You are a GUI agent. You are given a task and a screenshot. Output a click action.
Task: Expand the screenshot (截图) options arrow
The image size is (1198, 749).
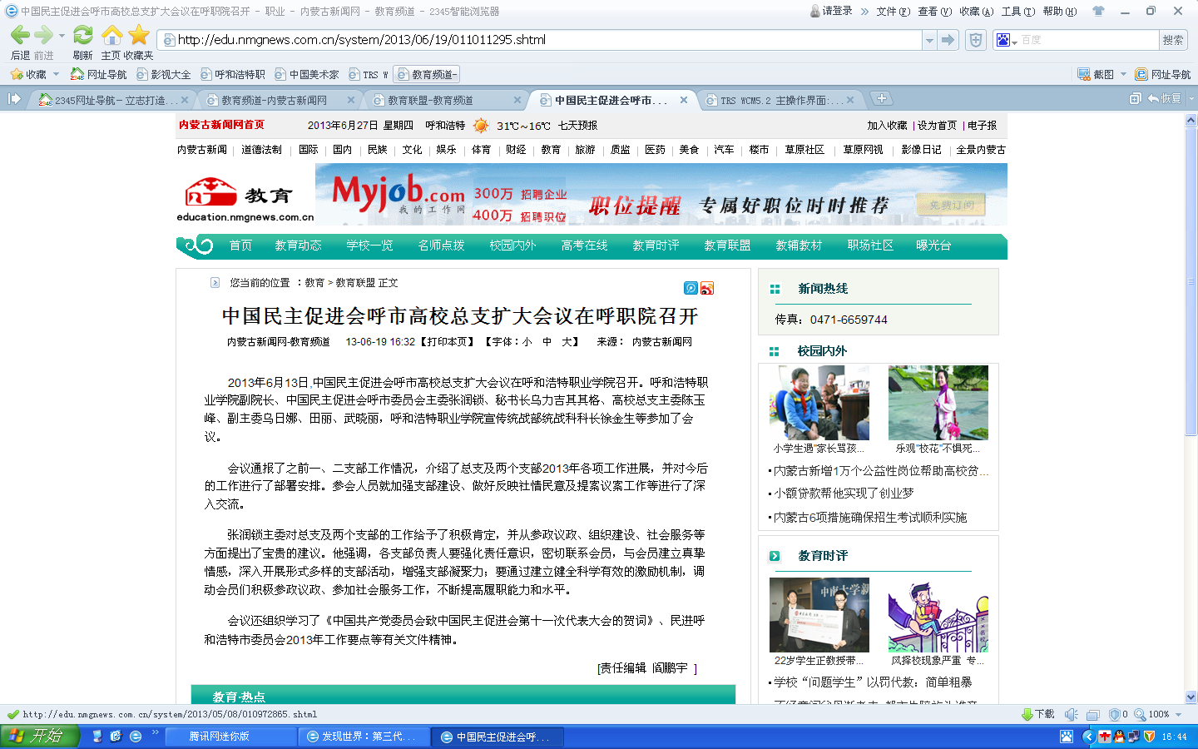[x=1123, y=74]
